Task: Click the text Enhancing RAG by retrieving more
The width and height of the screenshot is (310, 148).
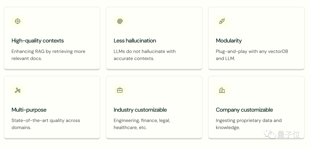Action: pyautogui.click(x=49, y=51)
